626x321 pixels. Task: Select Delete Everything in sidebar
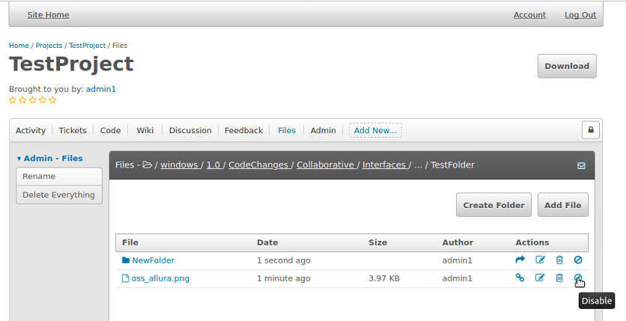click(58, 195)
